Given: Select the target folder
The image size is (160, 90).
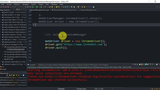Looking at the screenshot, I should [4, 69].
